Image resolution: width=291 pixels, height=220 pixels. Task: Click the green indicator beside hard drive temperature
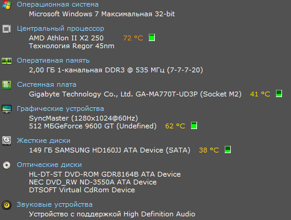228,149
